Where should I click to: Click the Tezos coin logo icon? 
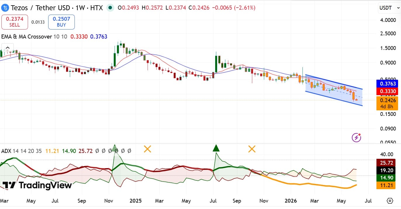coord(5,8)
